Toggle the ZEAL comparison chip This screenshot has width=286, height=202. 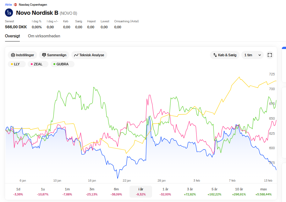[38, 64]
